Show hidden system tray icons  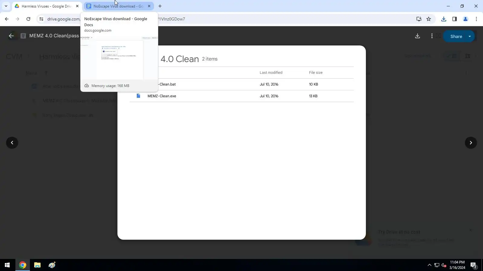coord(430,265)
